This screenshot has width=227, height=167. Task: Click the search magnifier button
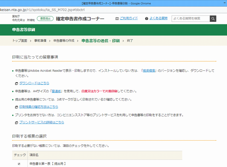[x=213, y=19]
